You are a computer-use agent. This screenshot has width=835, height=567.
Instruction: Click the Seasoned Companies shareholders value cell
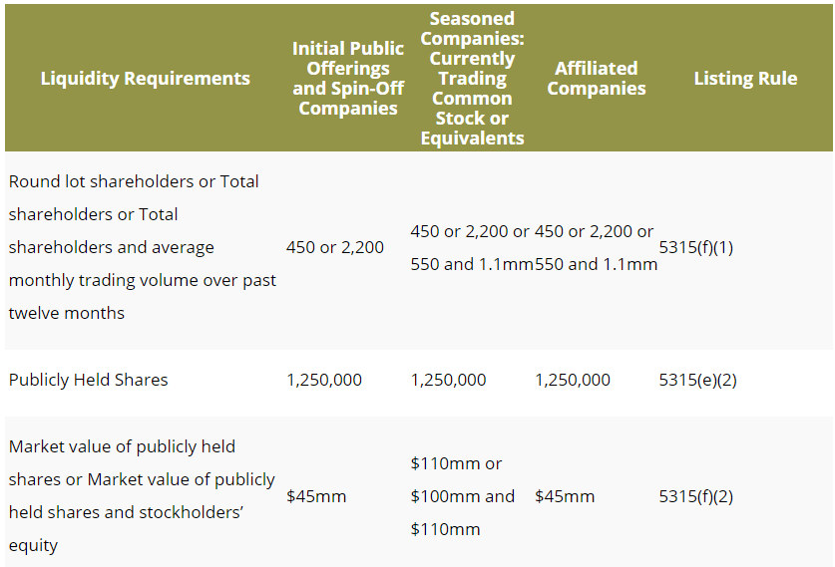(x=471, y=247)
